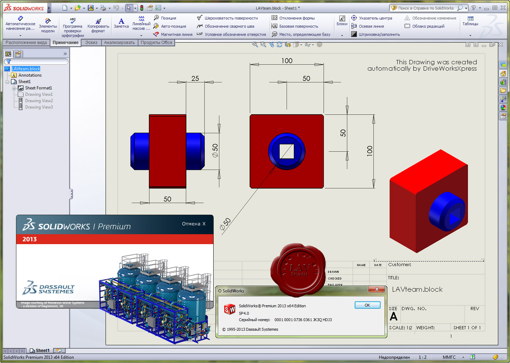Select Копировать формат tool
The width and height of the screenshot is (510, 363).
pos(98,26)
